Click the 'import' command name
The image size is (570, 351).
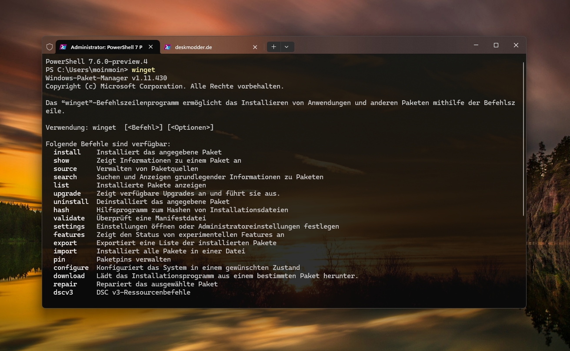point(65,251)
